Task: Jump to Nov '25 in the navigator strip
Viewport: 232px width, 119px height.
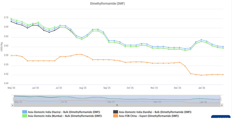Action: click(157, 102)
